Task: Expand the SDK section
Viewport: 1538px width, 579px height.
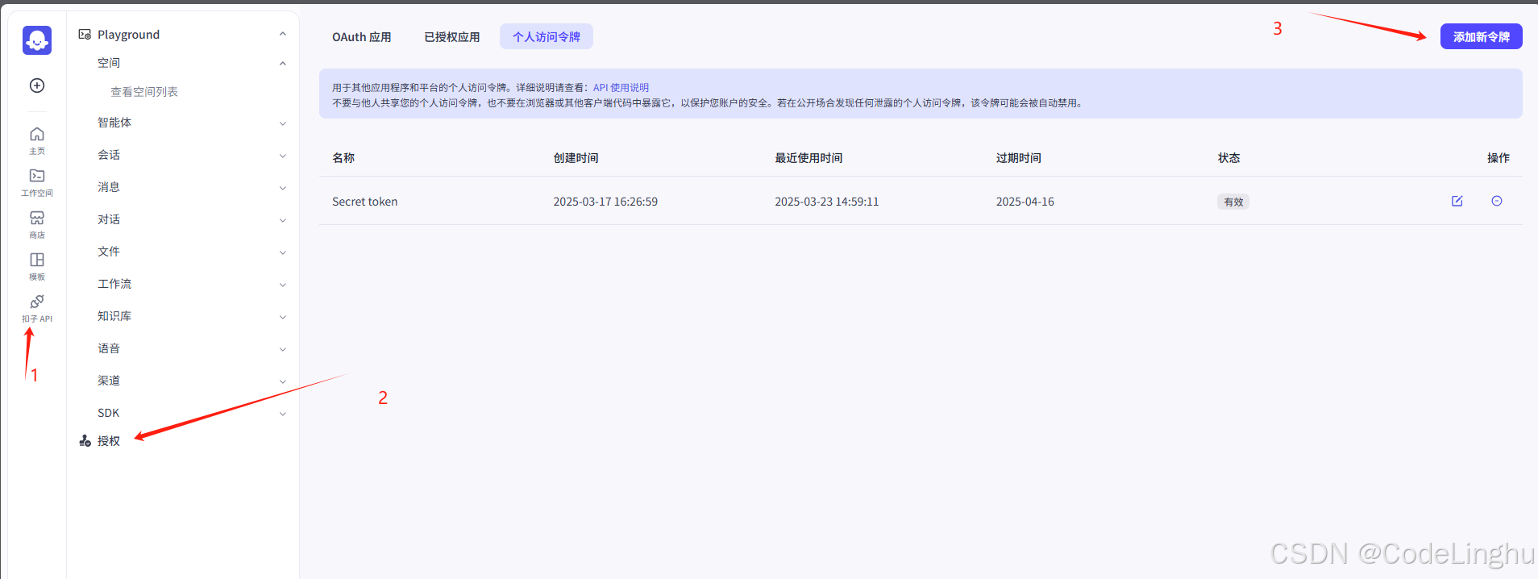Action: coord(283,414)
